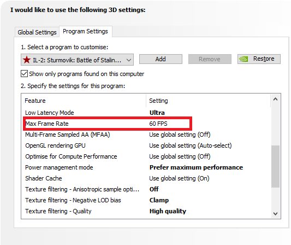This screenshot has height=245, width=291.
Task: Click the NVIDIA logo on Restore button
Action: (244, 59)
